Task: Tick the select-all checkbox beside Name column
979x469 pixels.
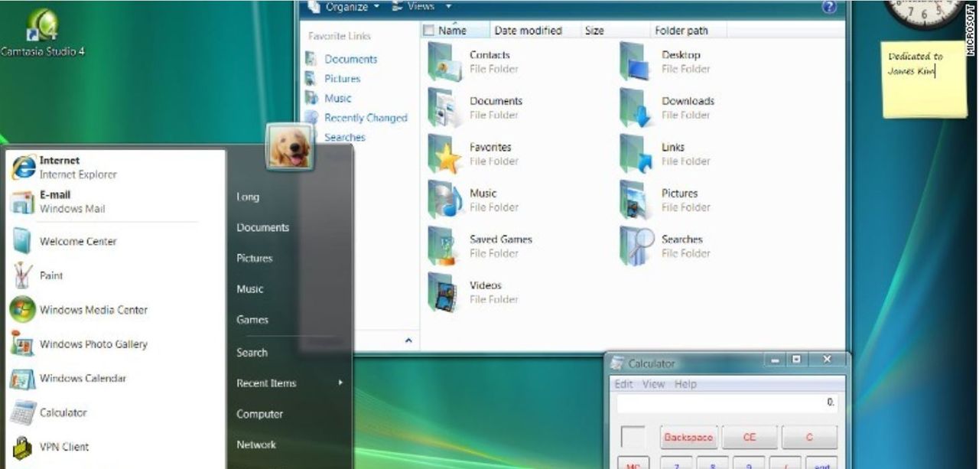Action: pyautogui.click(x=429, y=31)
